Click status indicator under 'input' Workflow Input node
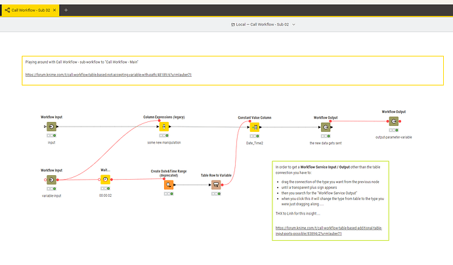This screenshot has height=265, width=453. (x=51, y=135)
